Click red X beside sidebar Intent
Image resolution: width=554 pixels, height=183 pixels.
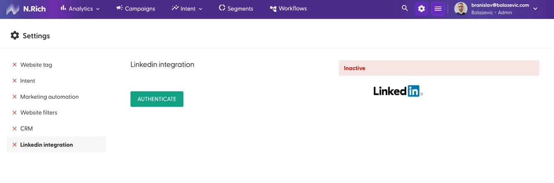(14, 81)
